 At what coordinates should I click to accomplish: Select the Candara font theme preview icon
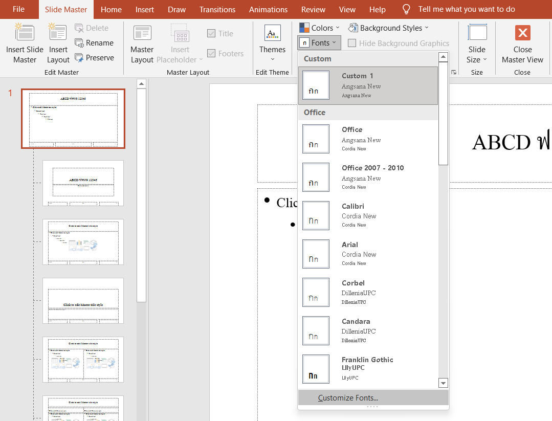click(316, 330)
